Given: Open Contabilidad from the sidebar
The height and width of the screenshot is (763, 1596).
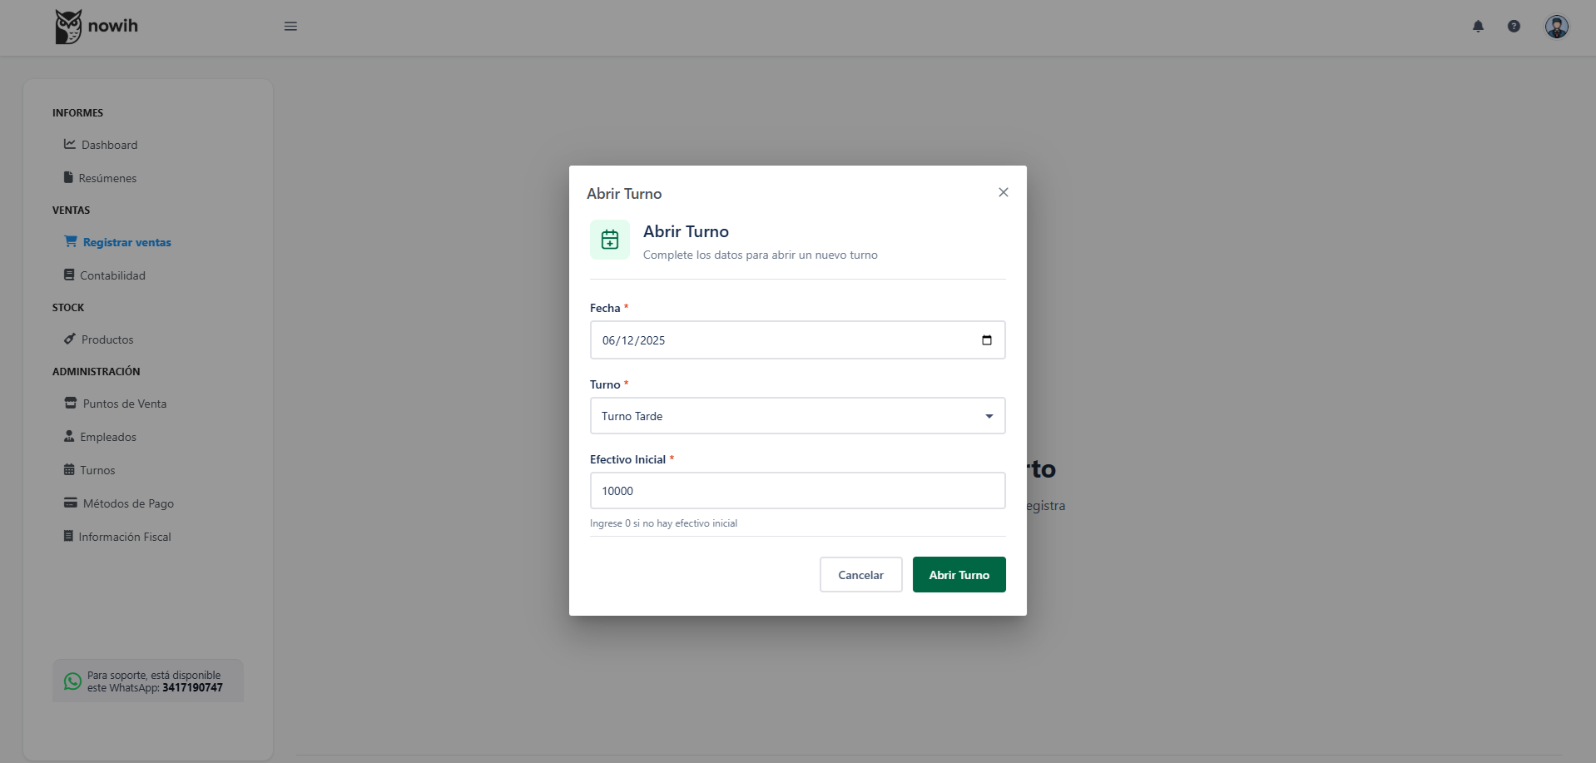Looking at the screenshot, I should tap(112, 275).
